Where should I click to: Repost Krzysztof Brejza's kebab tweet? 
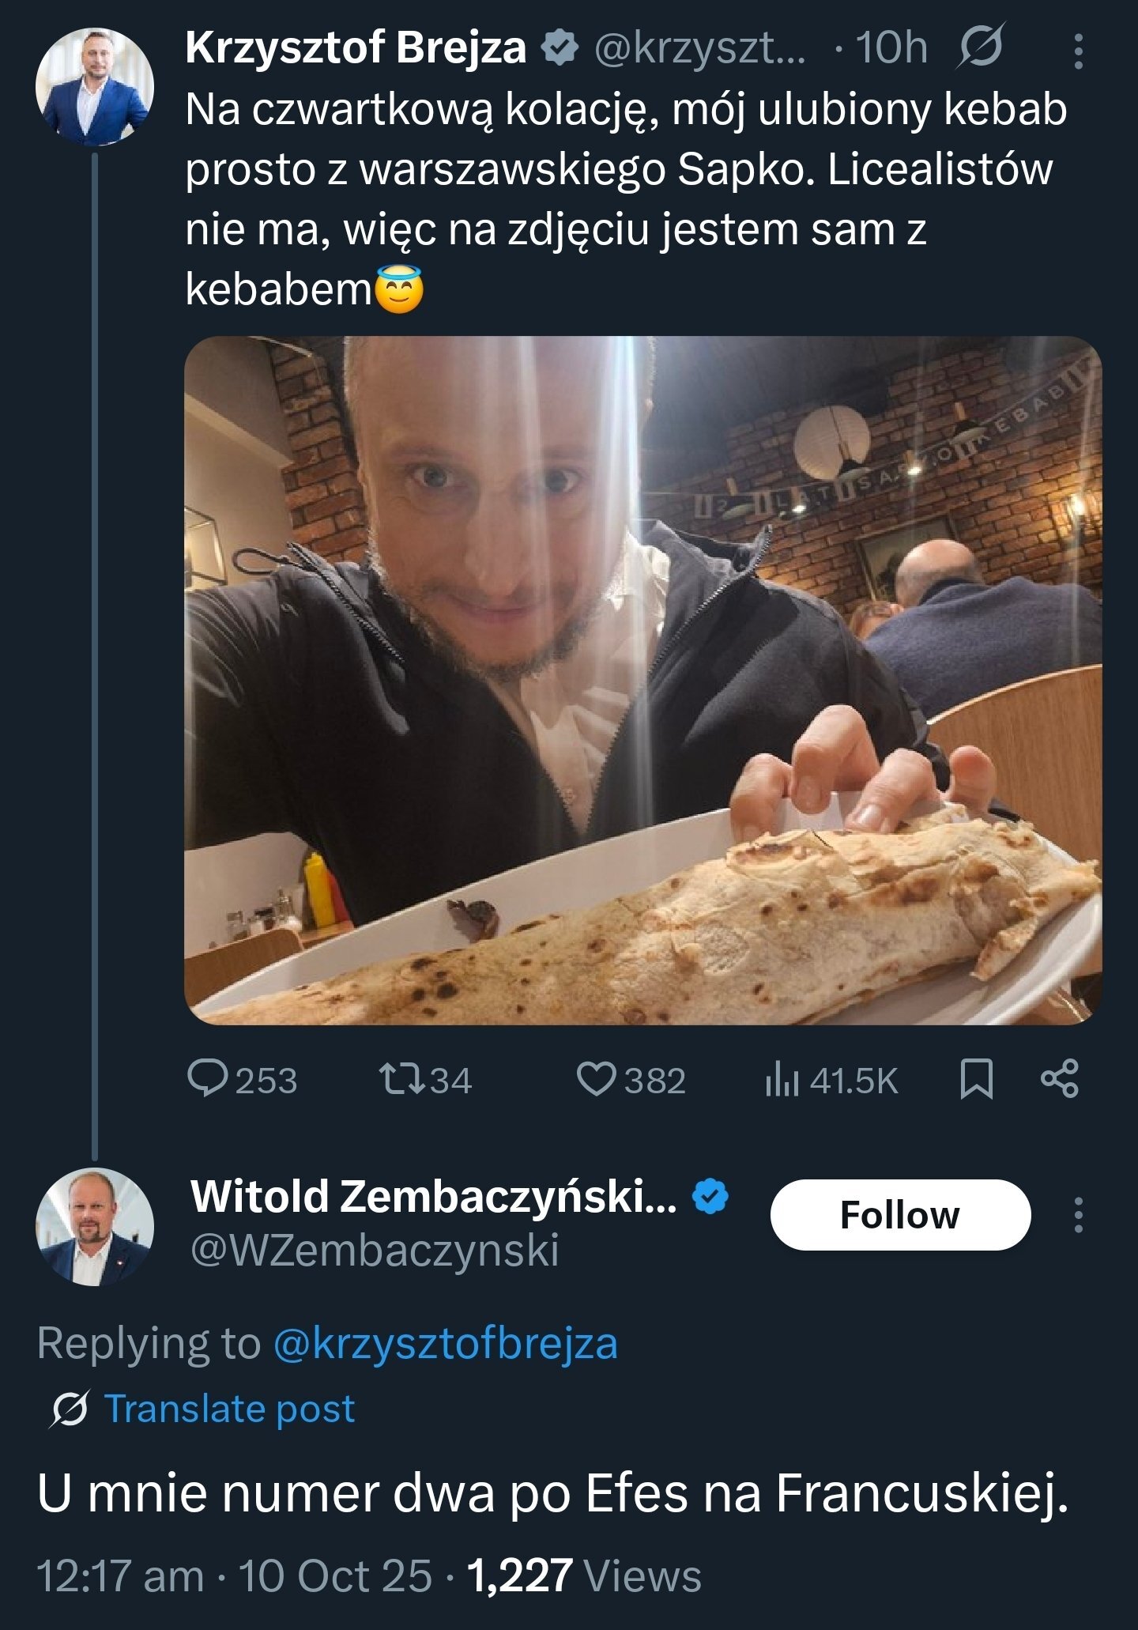pos(425,1080)
